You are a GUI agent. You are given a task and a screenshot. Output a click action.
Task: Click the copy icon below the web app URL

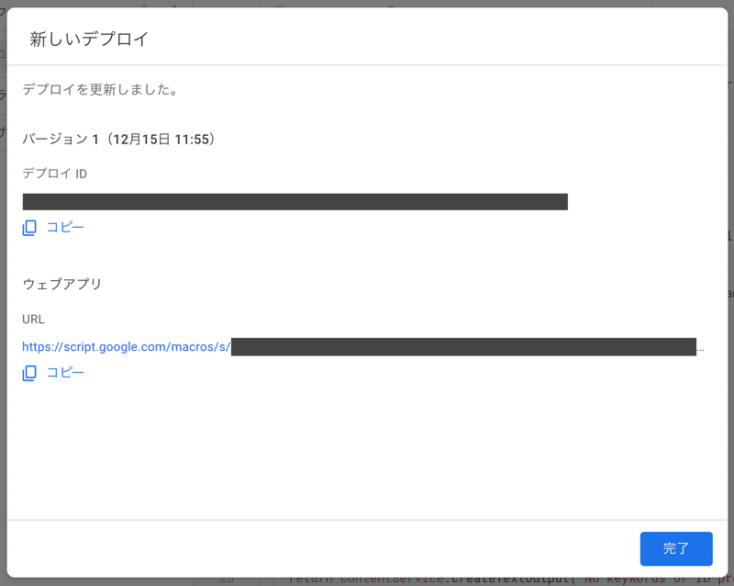(29, 373)
